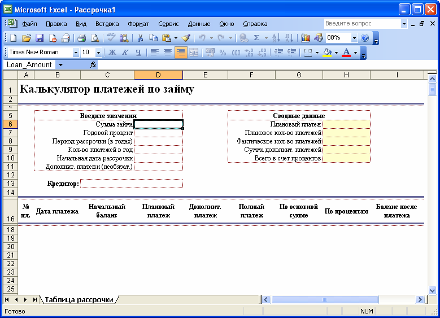Paste from clipboard icon
This screenshot has width=440, height=318.
pos(167,38)
